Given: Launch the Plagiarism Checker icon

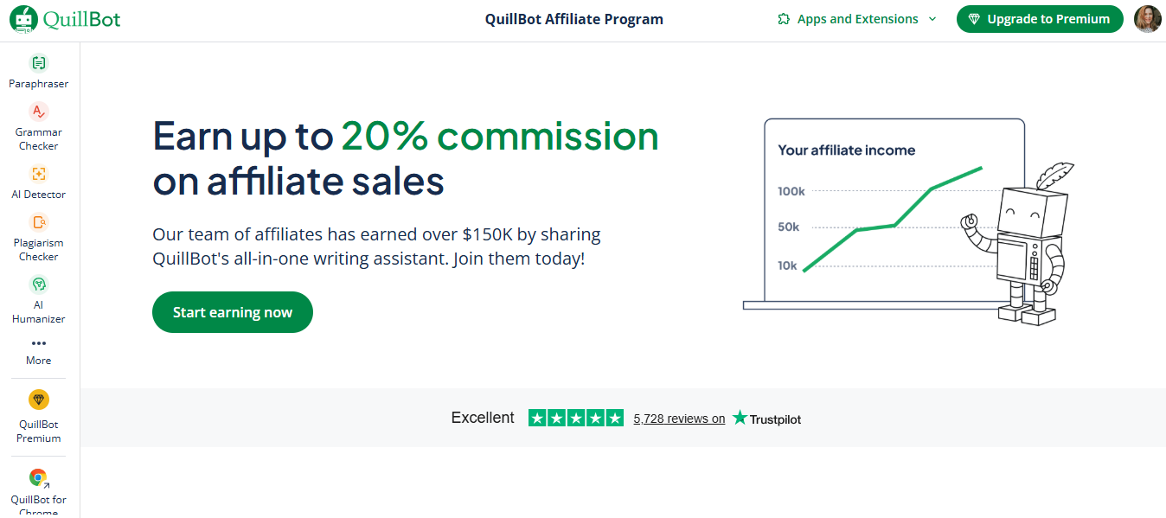Looking at the screenshot, I should [x=39, y=222].
